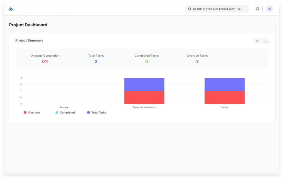Focus the search or type a command field

(219, 9)
